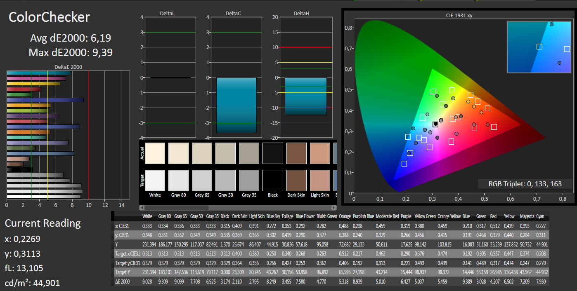This screenshot has height=291, width=577.
Task: Click the dark Blue bar in DeltaE 2000 chart
Action: [x=45, y=100]
